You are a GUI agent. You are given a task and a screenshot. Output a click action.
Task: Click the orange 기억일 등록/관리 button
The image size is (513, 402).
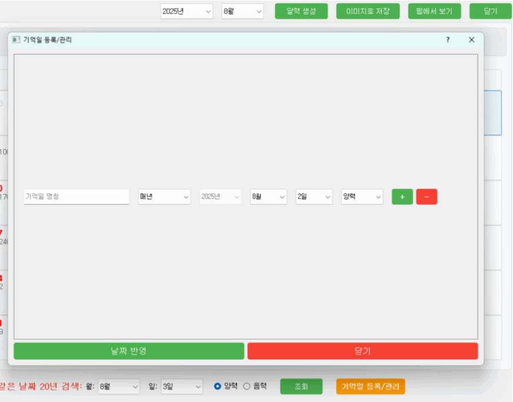pyautogui.click(x=370, y=386)
